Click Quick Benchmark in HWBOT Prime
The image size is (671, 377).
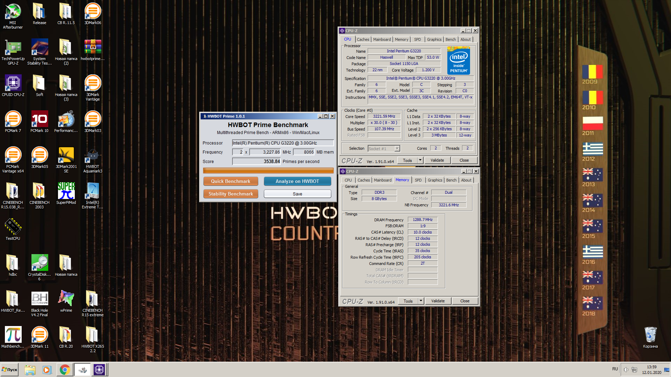coord(231,181)
